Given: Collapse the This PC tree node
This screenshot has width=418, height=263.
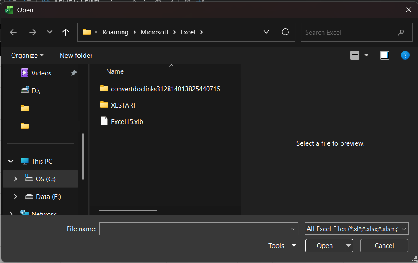Looking at the screenshot, I should 11,161.
